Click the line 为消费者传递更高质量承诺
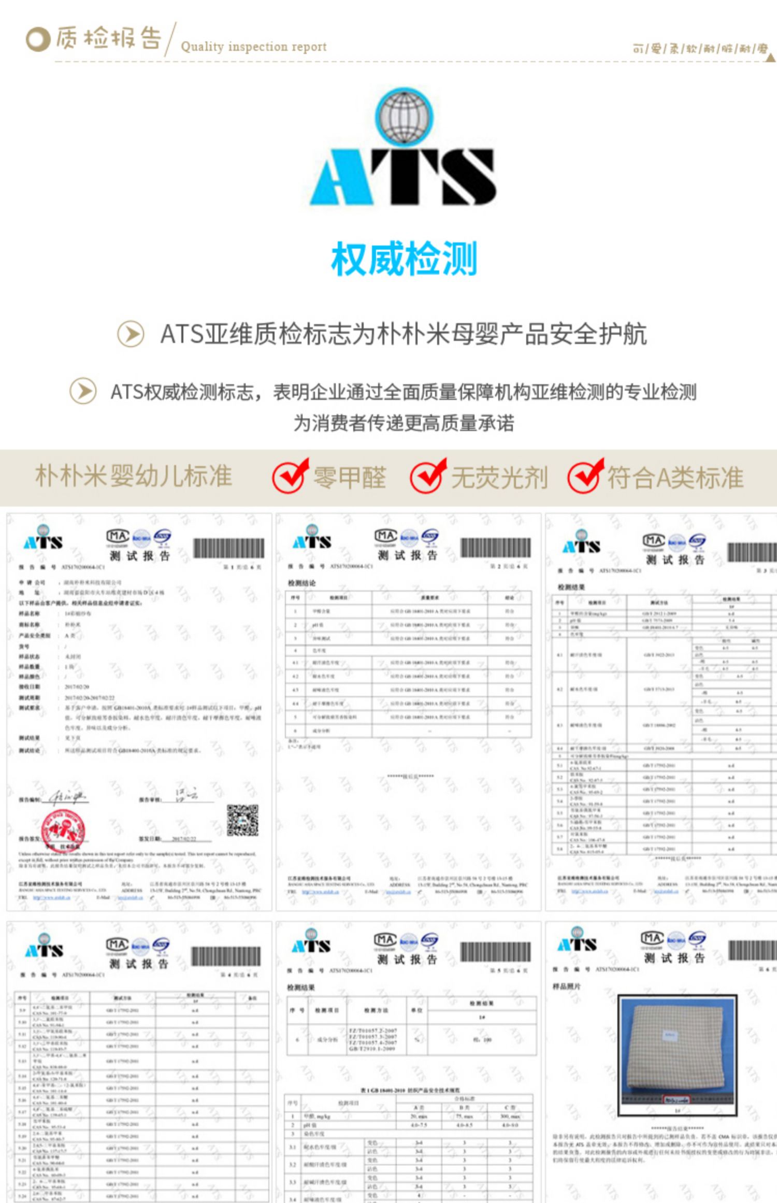Screen dimensions: 777x1203 coord(404,423)
